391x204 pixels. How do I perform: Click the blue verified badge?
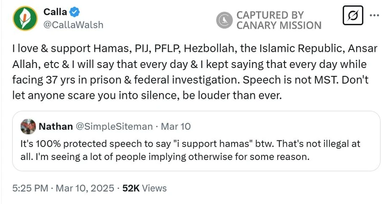tap(68, 12)
